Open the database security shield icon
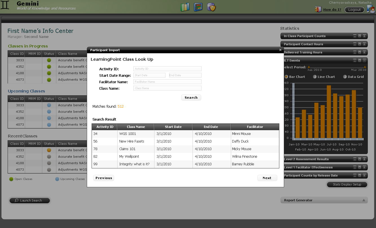This screenshot has height=228, width=376. [x=211, y=7]
